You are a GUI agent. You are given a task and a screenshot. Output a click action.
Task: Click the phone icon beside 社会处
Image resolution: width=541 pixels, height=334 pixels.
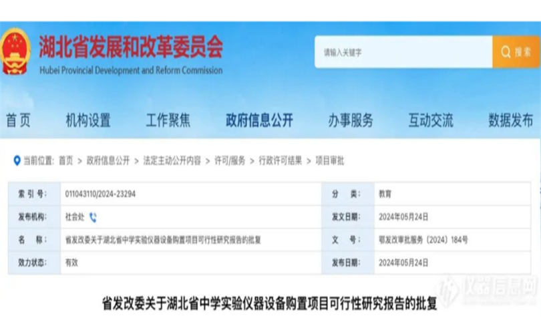tap(93, 217)
